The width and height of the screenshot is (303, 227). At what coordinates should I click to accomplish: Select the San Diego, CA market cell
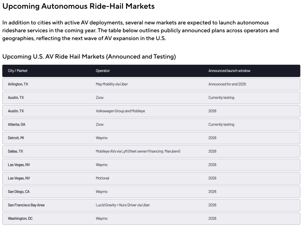[x=19, y=191]
